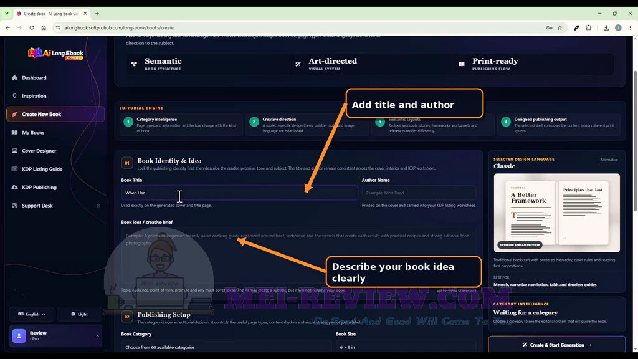Click the Review user avatar icon

(19, 336)
